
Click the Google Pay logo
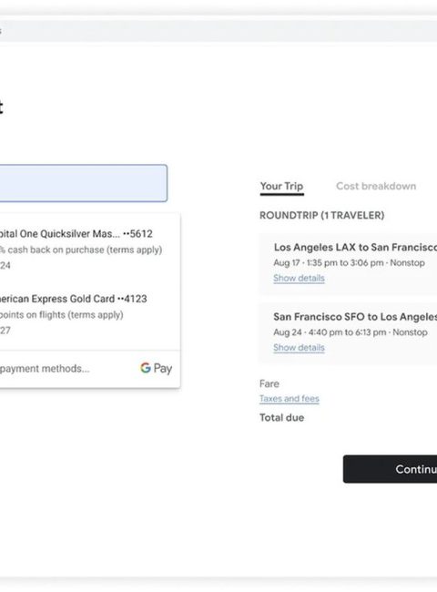pyautogui.click(x=157, y=368)
